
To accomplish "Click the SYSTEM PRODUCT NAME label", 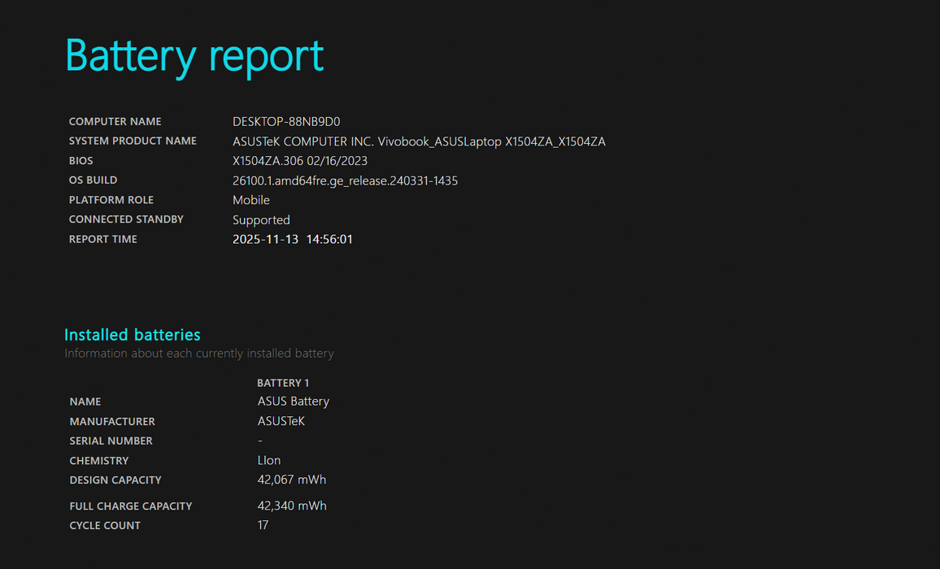I will click(x=133, y=141).
